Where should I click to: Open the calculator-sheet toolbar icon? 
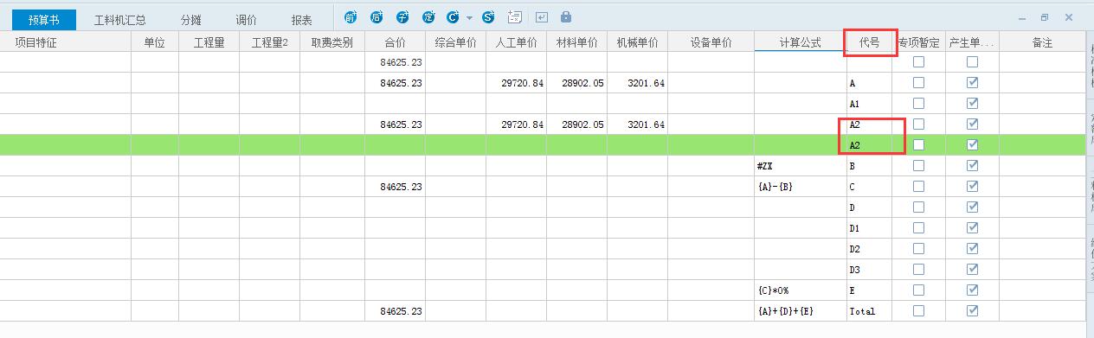(x=515, y=17)
